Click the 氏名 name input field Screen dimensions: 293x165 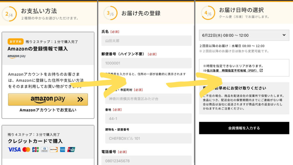click(146, 40)
